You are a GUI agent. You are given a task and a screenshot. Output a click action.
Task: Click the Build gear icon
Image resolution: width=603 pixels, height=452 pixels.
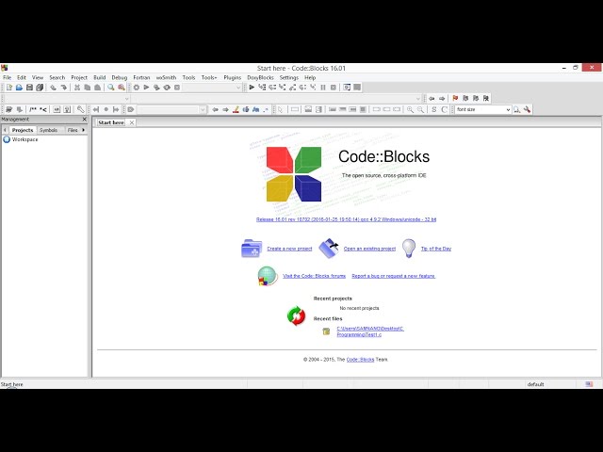click(x=136, y=88)
